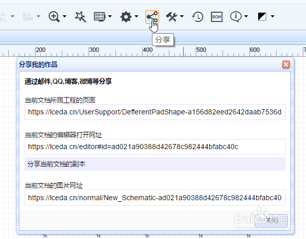Click the Share (分享) toolbar icon
Image resolution: width=306 pixels, height=239 pixels.
point(152,17)
